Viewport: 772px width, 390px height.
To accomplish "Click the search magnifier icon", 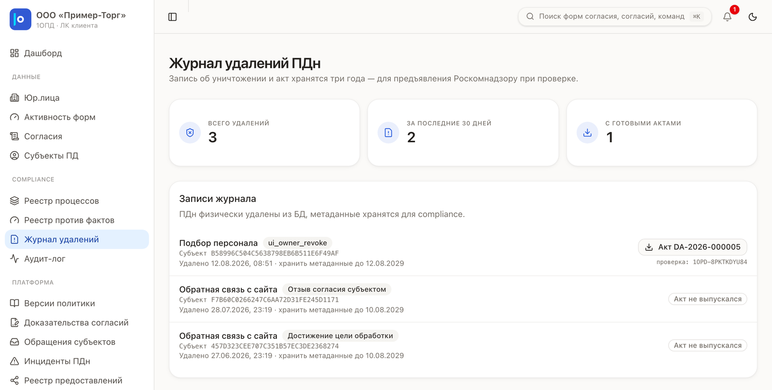I will [530, 16].
